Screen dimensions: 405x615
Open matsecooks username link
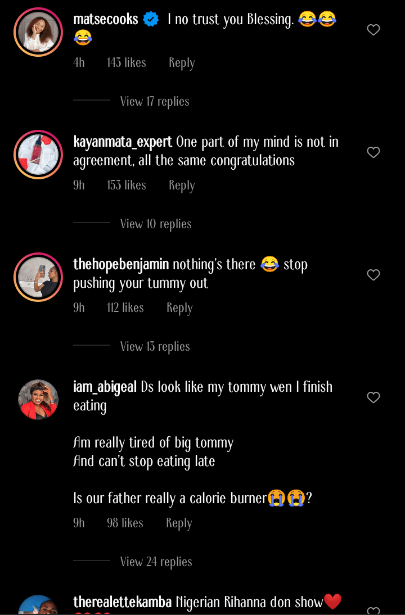pos(106,20)
